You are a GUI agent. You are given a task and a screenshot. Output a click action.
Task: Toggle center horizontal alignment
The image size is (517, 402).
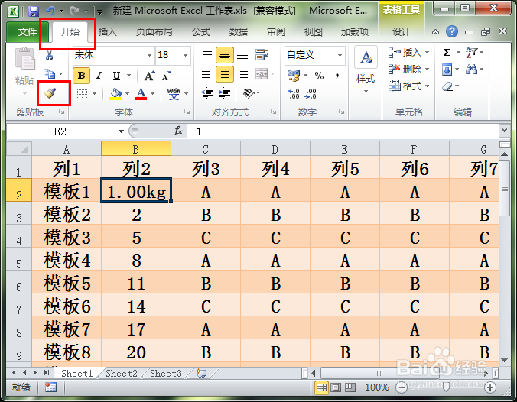(225, 74)
